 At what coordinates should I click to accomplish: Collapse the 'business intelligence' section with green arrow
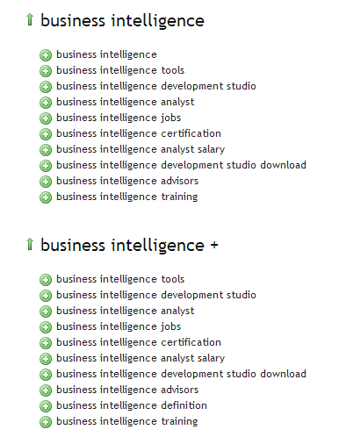[30, 19]
